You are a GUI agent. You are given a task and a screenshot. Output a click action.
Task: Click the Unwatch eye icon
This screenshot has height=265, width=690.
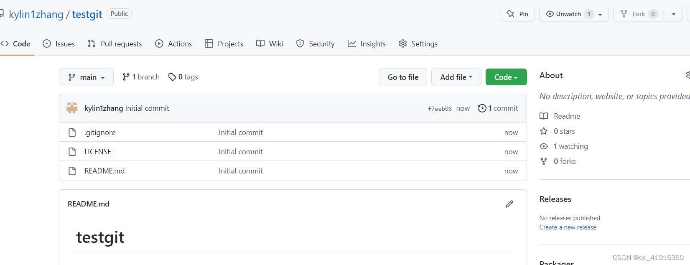tap(550, 14)
